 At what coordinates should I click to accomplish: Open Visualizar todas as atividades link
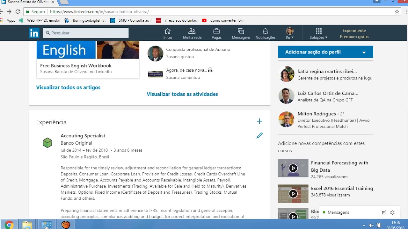(x=182, y=94)
